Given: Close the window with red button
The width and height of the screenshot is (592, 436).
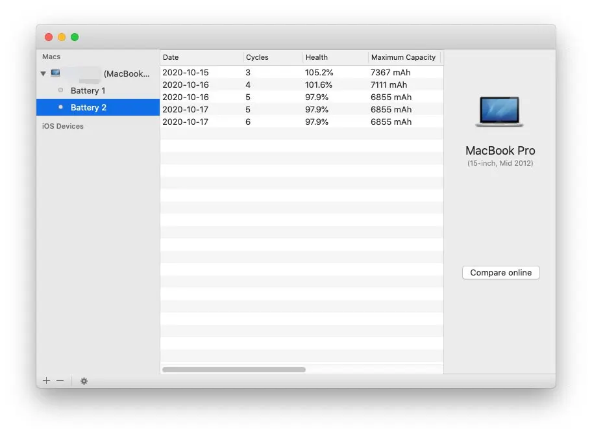Looking at the screenshot, I should (x=49, y=37).
